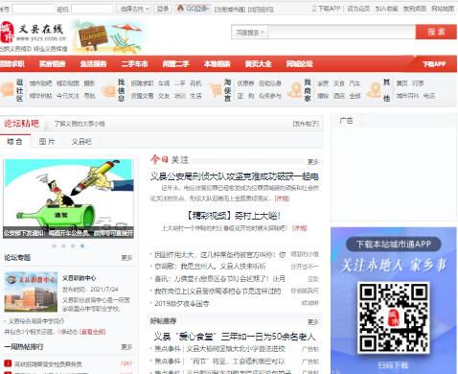Switch to the 图片 forum tab
The image size is (458, 374).
pyautogui.click(x=47, y=142)
